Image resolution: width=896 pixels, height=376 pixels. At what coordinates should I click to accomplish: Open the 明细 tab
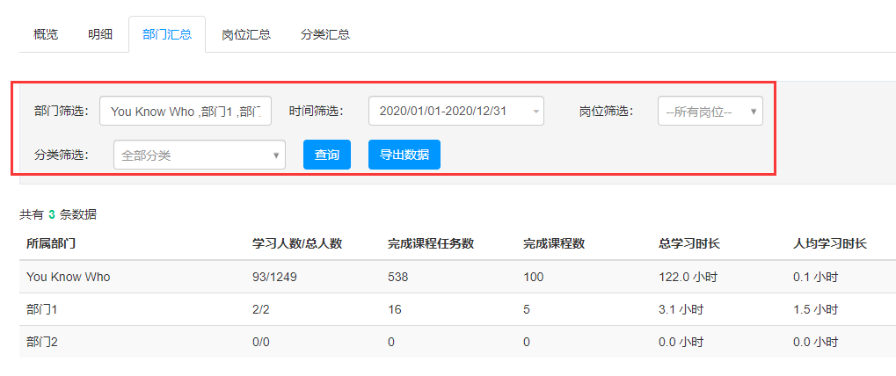point(100,34)
